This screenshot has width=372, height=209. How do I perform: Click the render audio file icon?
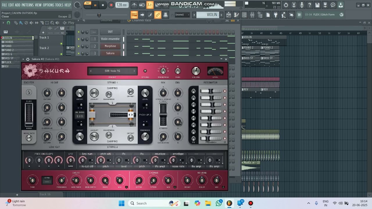tap(325, 5)
